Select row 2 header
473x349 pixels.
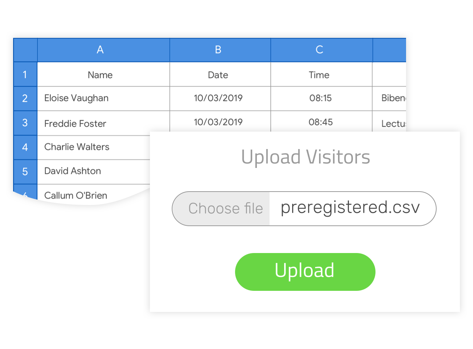[x=25, y=99]
